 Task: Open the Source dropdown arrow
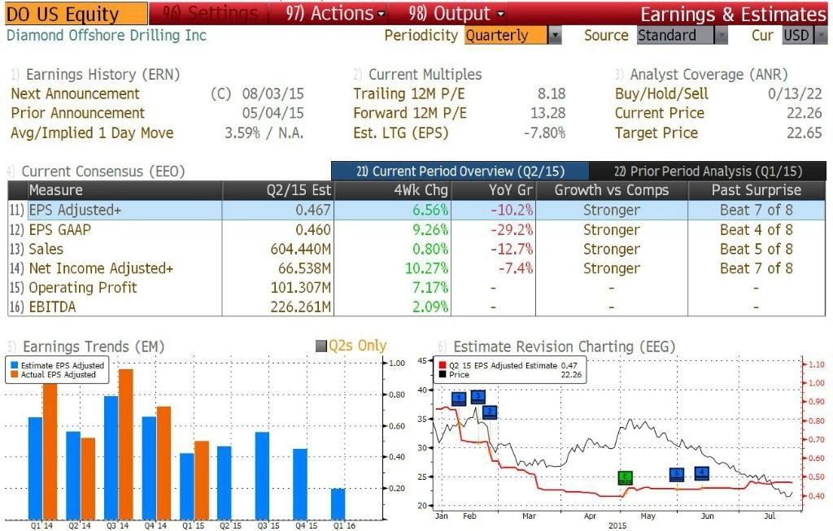721,36
